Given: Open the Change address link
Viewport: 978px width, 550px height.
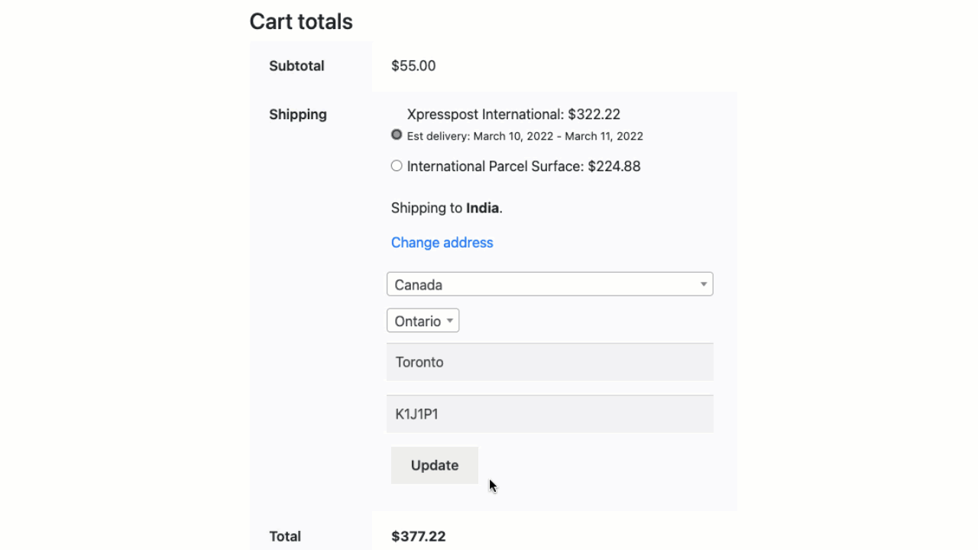Looking at the screenshot, I should [442, 242].
